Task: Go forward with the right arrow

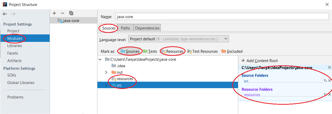Action: pos(14,14)
